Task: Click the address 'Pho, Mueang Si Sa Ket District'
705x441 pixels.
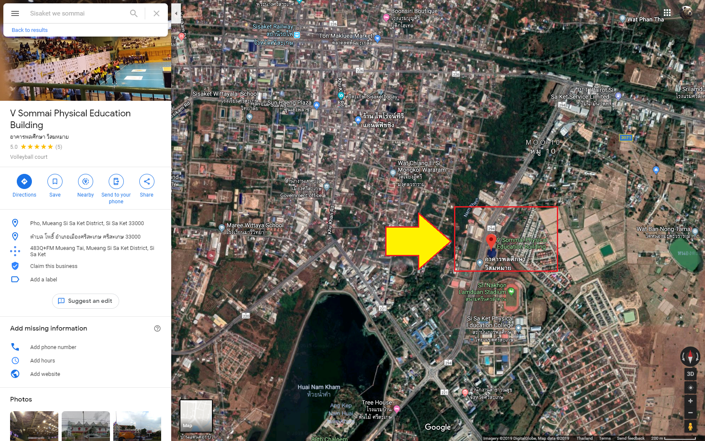Action: tap(87, 223)
